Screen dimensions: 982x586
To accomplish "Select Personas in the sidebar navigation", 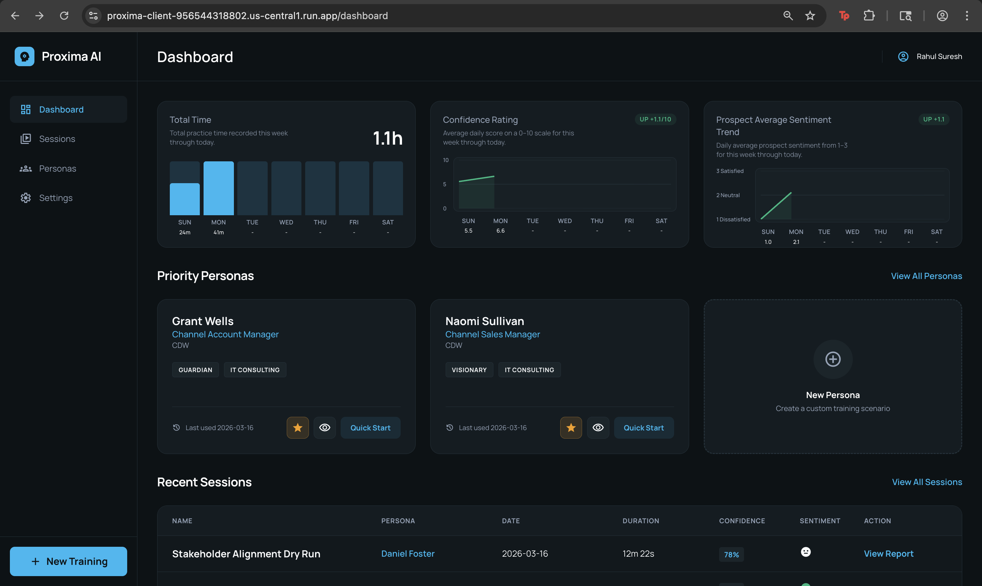I will [x=57, y=168].
